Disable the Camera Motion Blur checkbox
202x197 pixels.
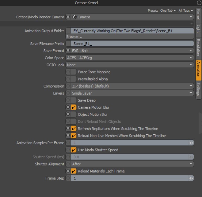(x=74, y=107)
